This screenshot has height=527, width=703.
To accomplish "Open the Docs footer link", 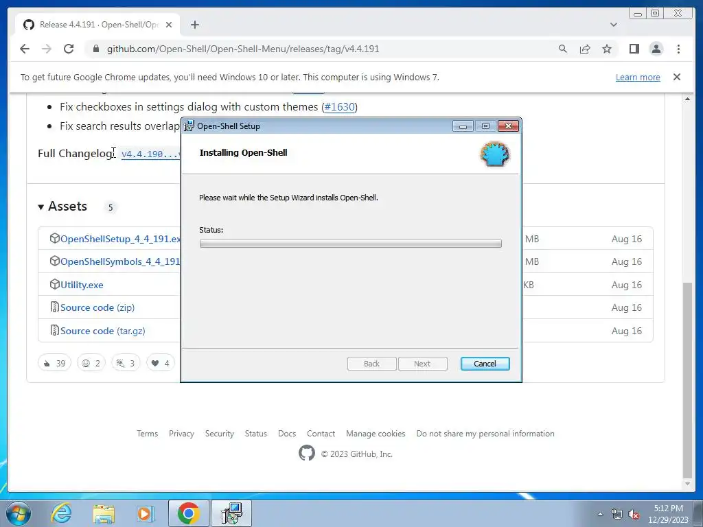I will coord(287,434).
